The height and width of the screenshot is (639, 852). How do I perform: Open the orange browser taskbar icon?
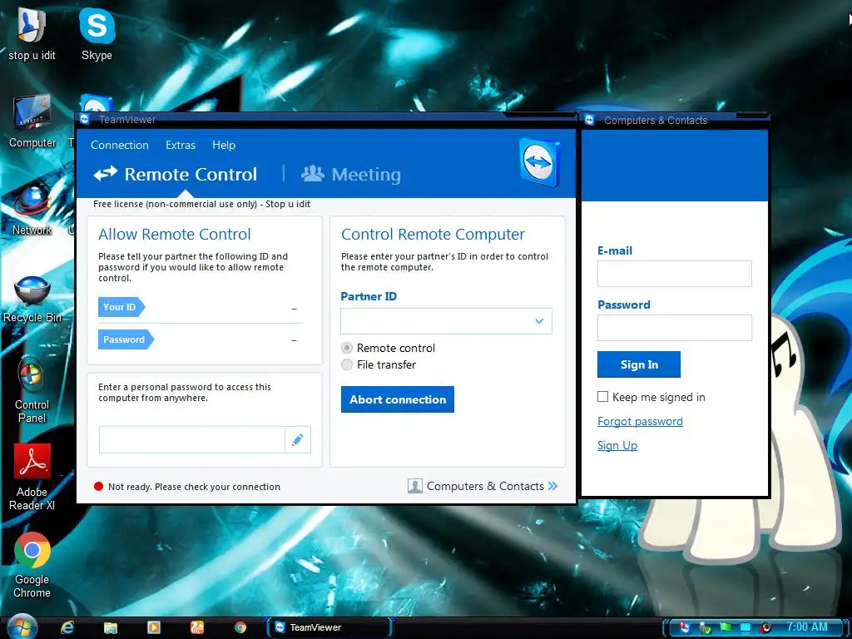click(196, 627)
